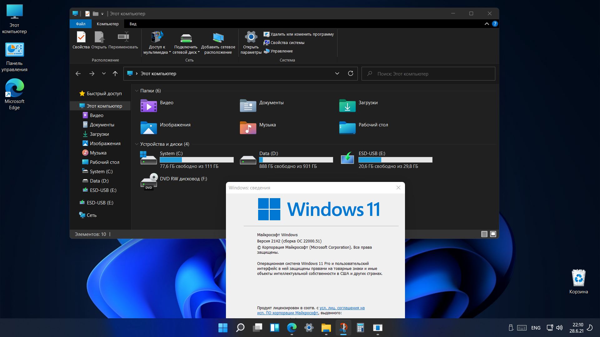600x337 pixels.
Task: Select the System (C:) drive
Action: click(187, 160)
